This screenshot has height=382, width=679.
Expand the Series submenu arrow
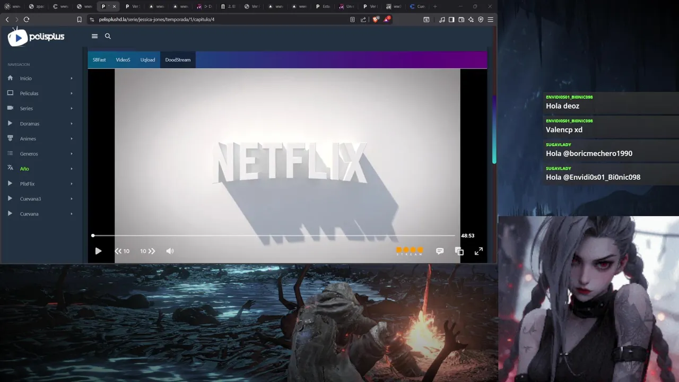[x=72, y=108]
